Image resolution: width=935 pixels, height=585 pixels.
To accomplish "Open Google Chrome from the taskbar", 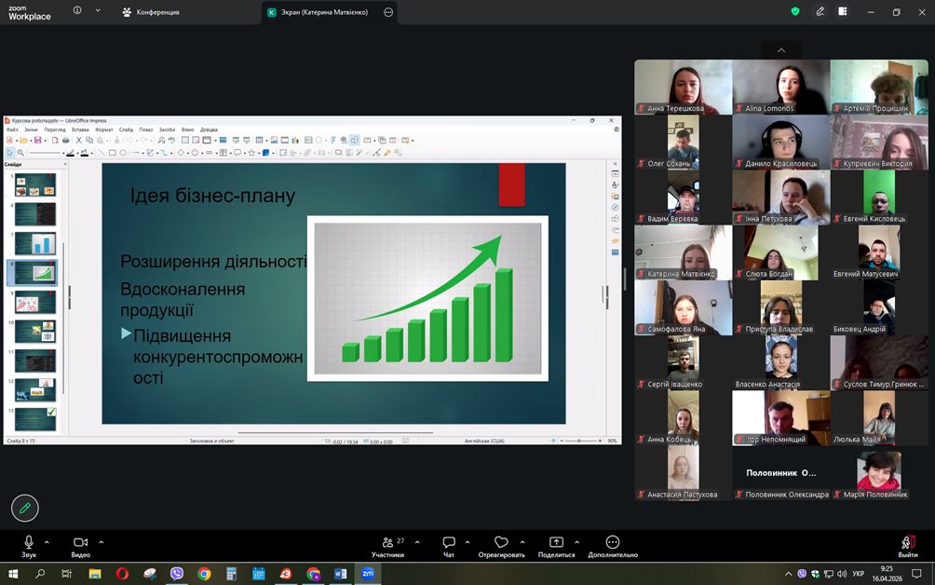I will click(x=204, y=574).
